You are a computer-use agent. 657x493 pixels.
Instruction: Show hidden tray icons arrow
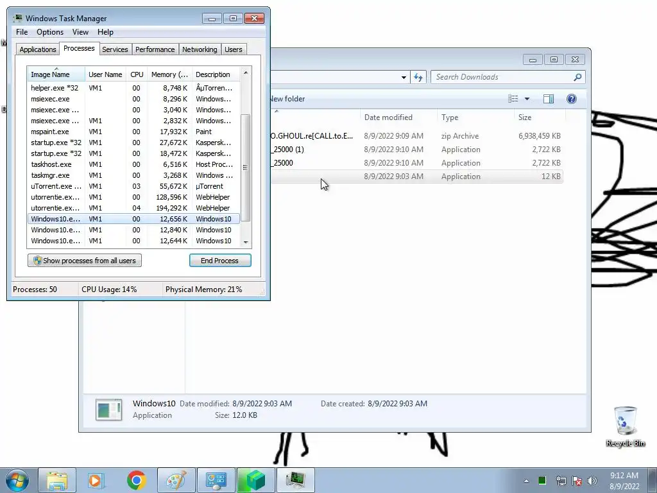[x=526, y=481]
